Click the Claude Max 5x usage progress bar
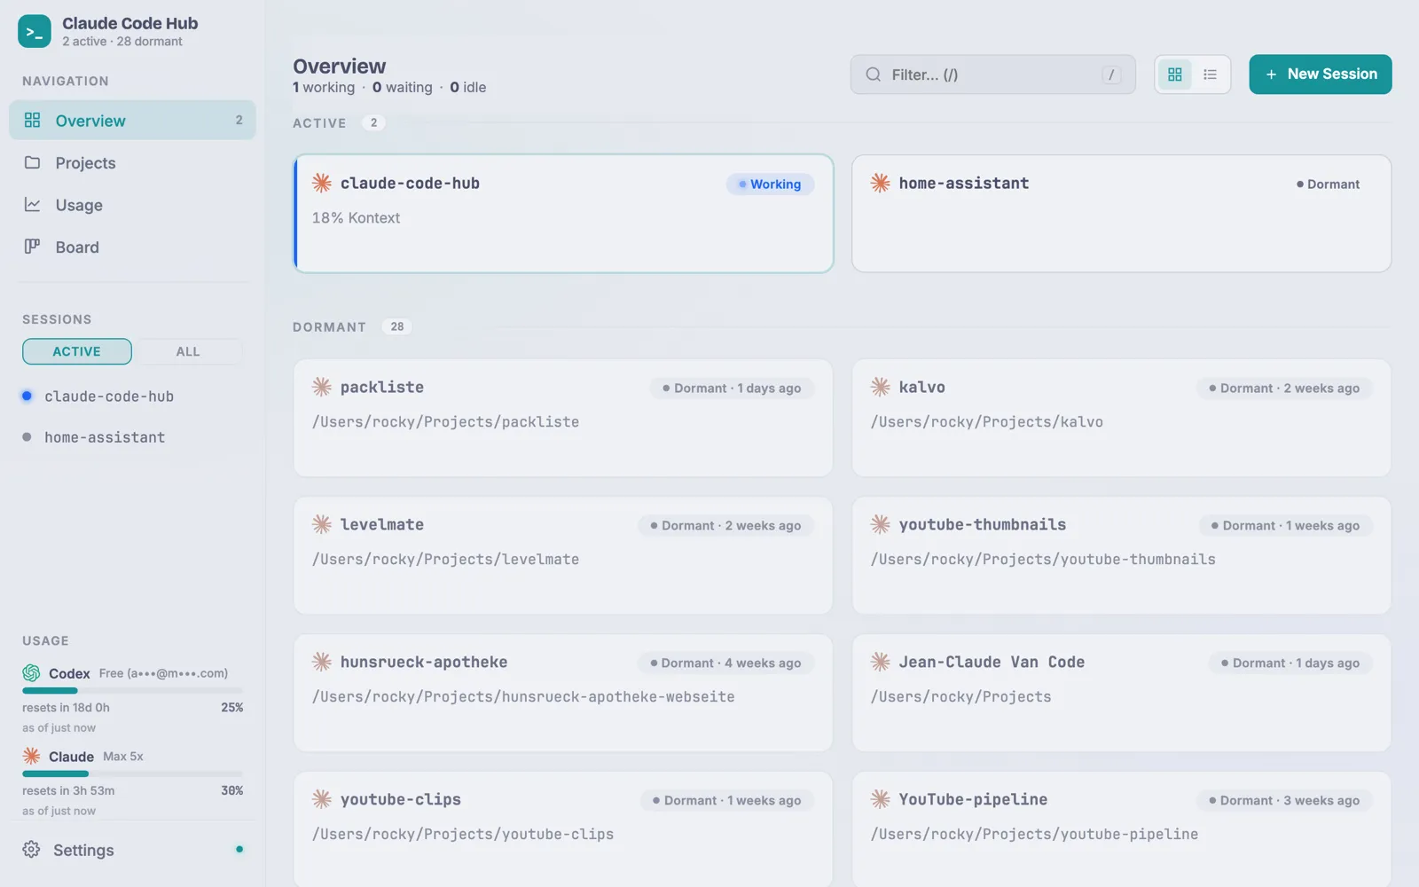The height and width of the screenshot is (887, 1419). click(x=132, y=773)
